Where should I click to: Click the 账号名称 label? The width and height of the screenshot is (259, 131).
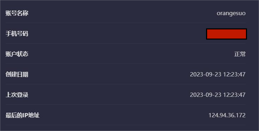tap(17, 13)
